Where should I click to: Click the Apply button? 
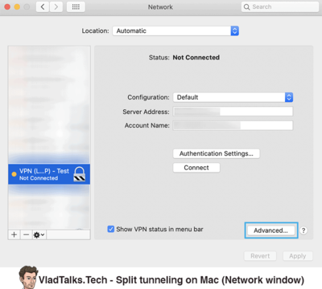click(298, 256)
